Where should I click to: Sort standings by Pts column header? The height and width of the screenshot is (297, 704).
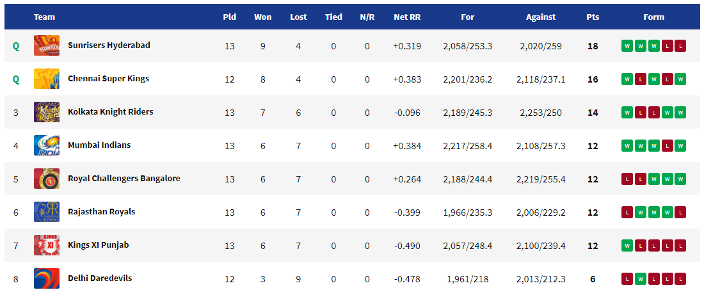(x=593, y=17)
